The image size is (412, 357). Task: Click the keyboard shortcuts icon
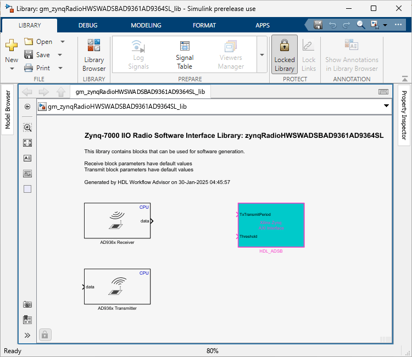point(383,91)
